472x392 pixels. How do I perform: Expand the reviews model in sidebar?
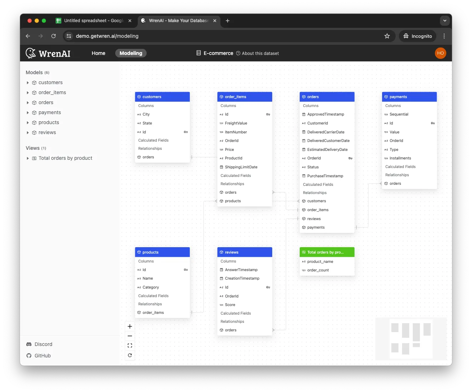click(x=28, y=132)
